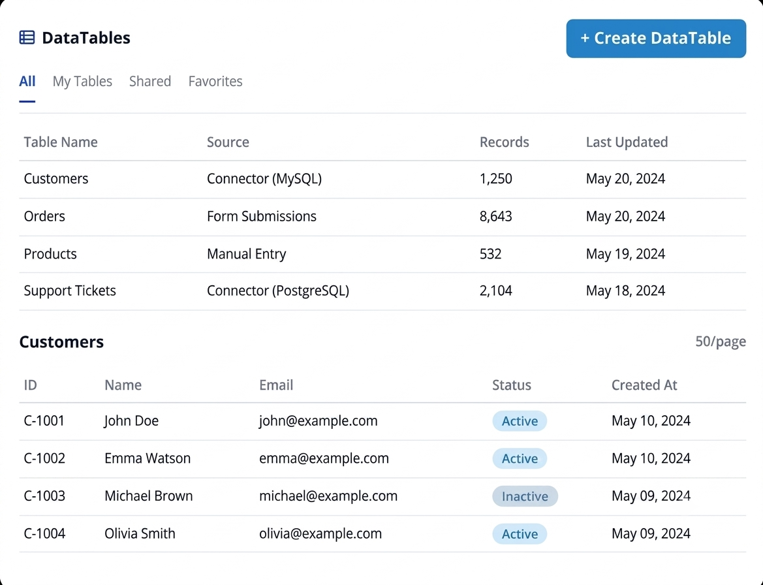Open the Orders table row

[382, 217]
